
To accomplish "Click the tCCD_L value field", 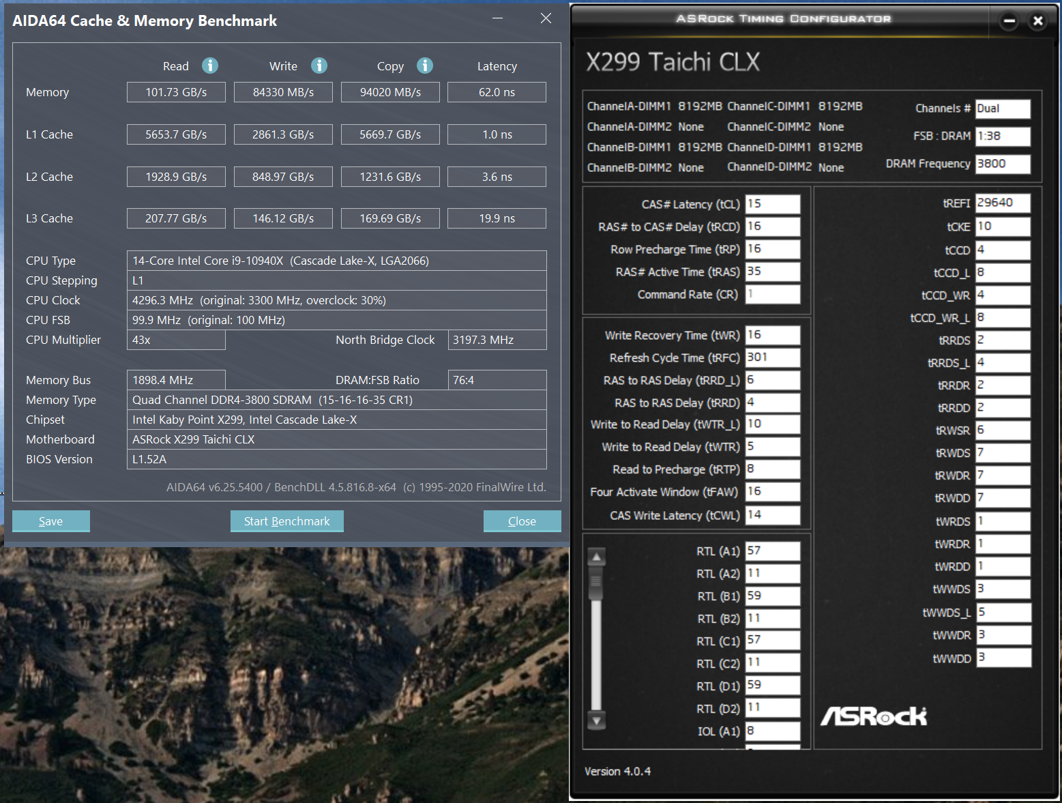I will (x=1003, y=273).
